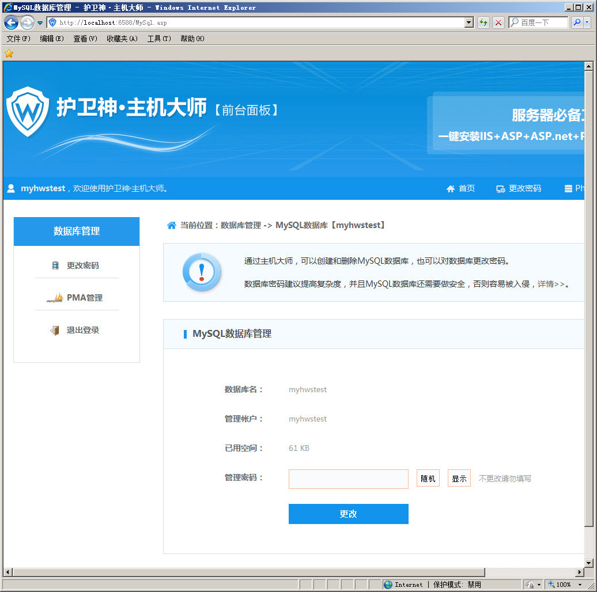Generate a password with 随机 button
This screenshot has height=592, width=597.
pos(428,479)
